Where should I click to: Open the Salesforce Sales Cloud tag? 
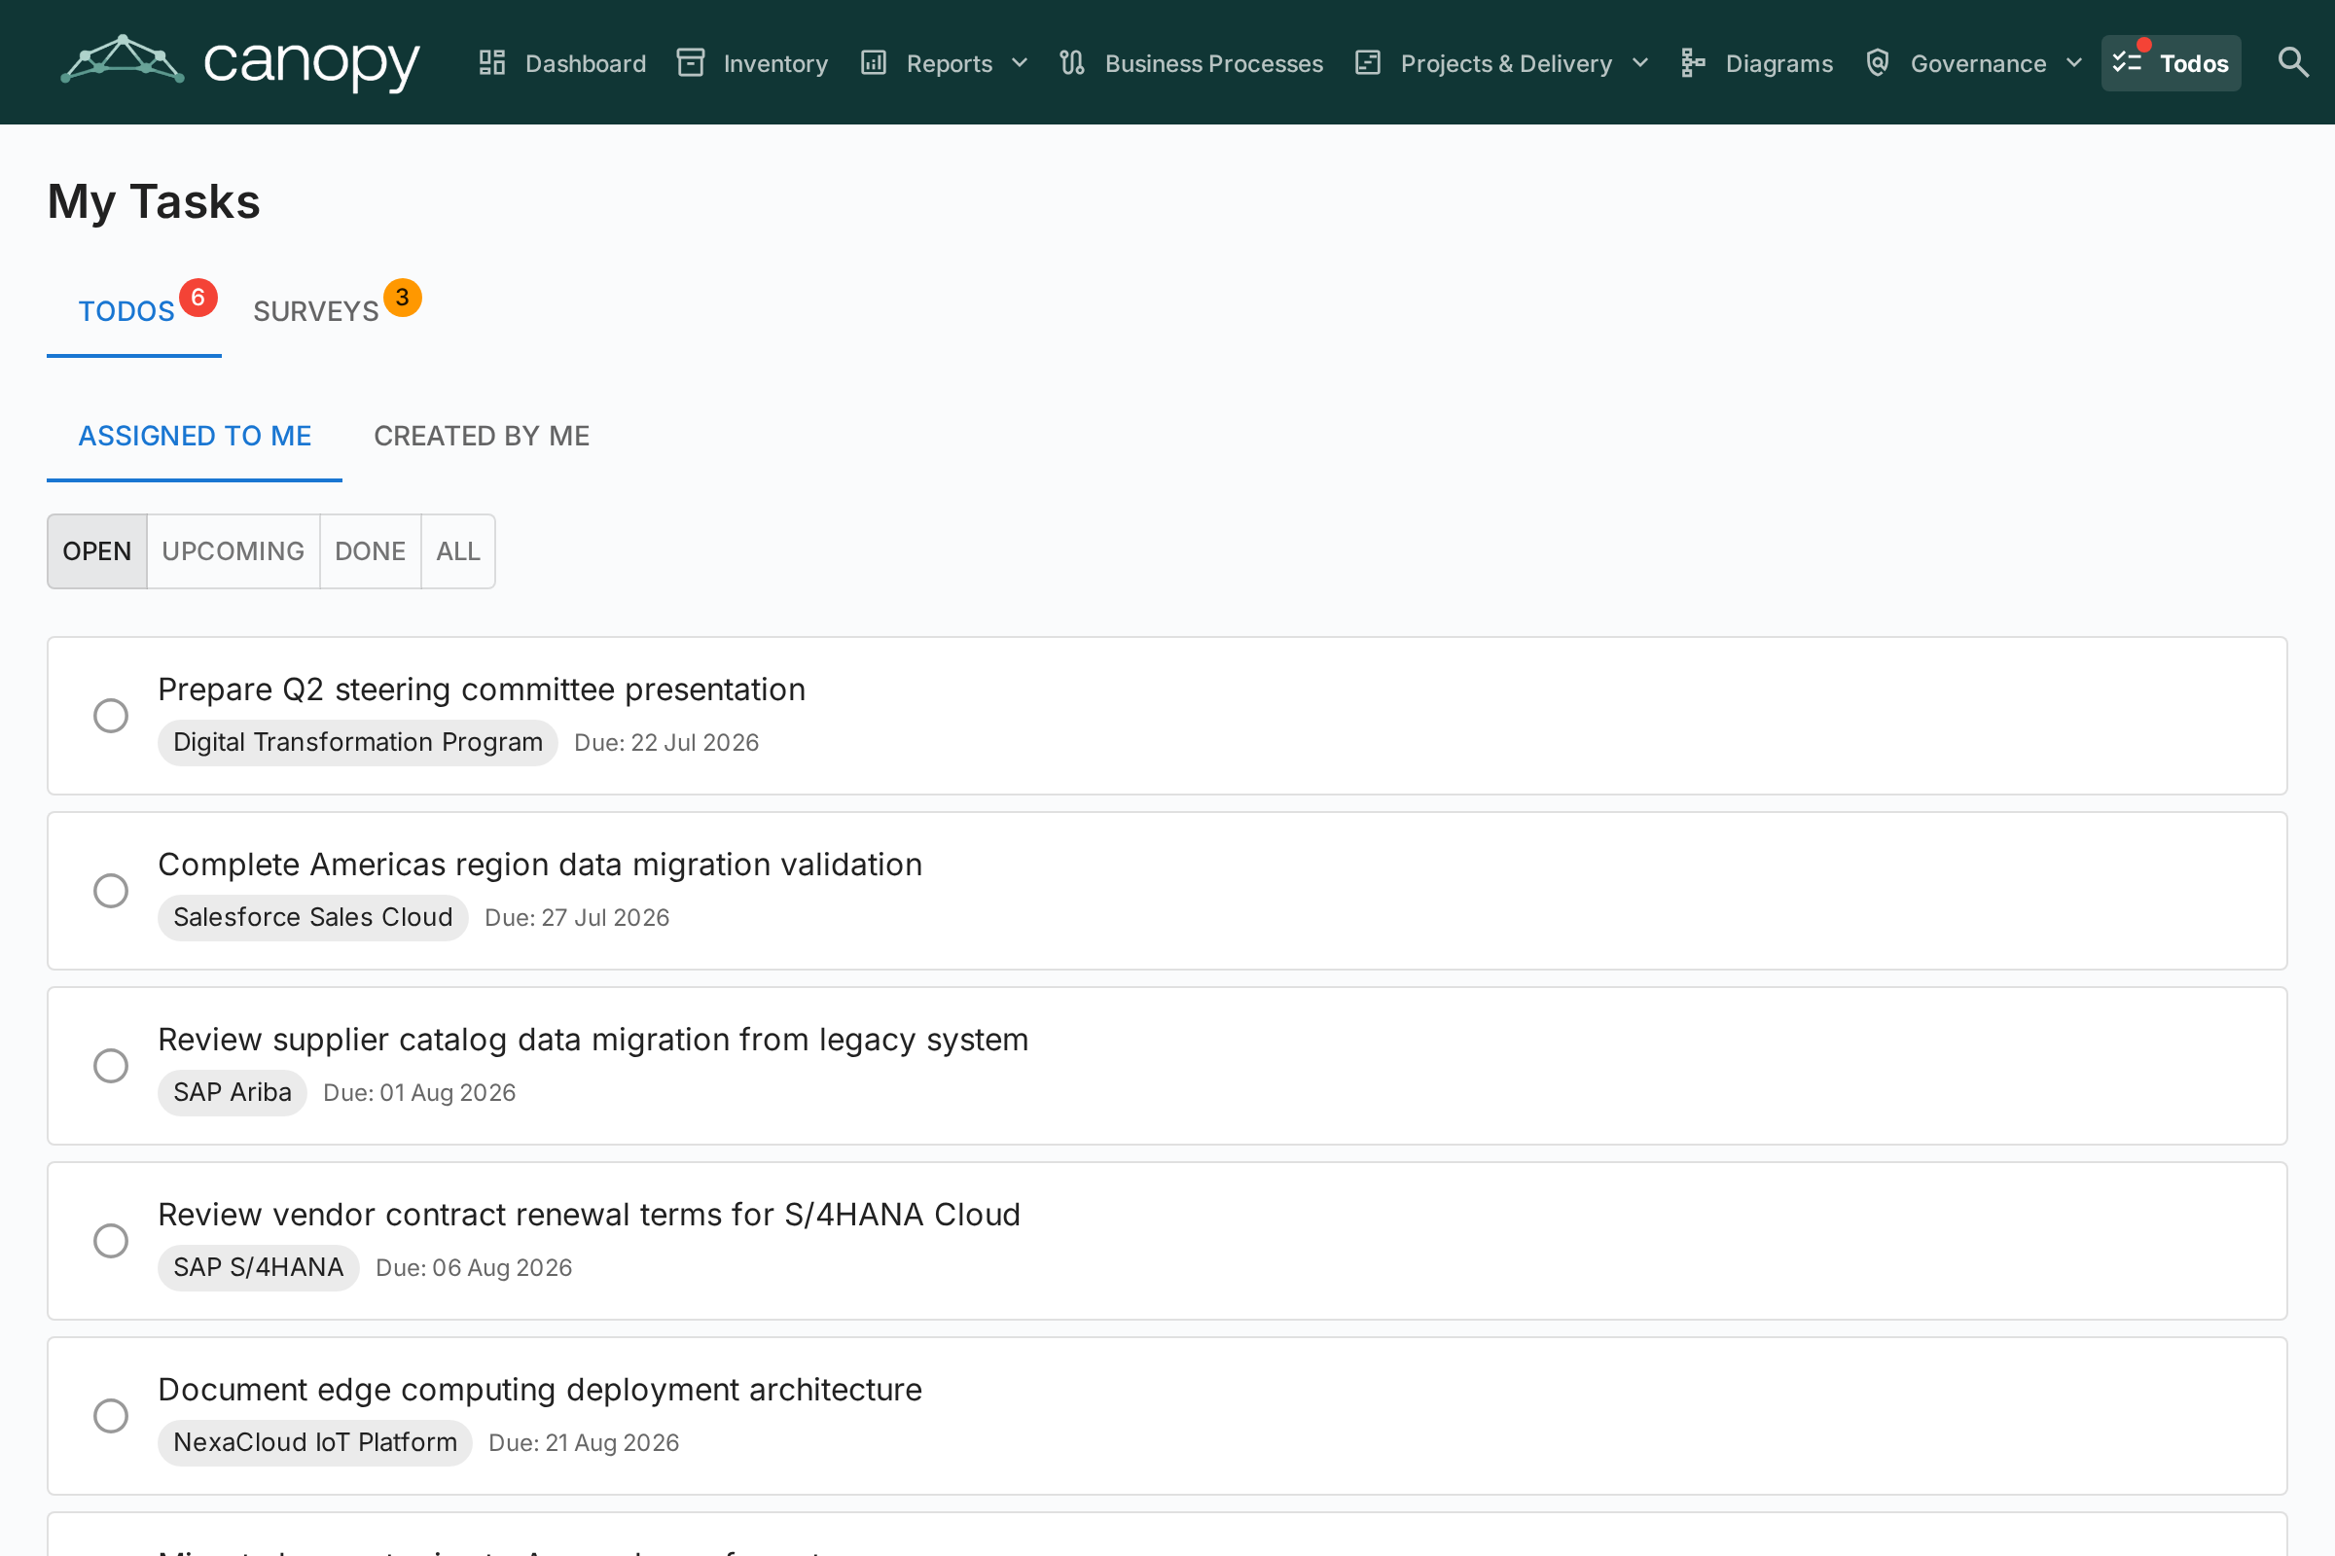312,918
